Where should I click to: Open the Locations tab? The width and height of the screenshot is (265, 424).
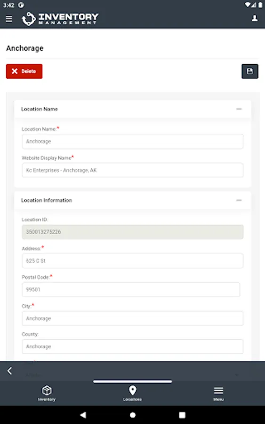pos(132,393)
